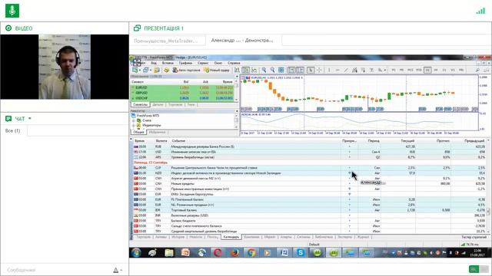Switch chart timeframe to D1
The width and height of the screenshot is (492, 276).
(444, 70)
